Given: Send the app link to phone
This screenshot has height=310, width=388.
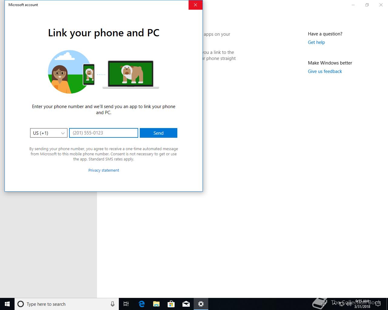Looking at the screenshot, I should coord(159,133).
